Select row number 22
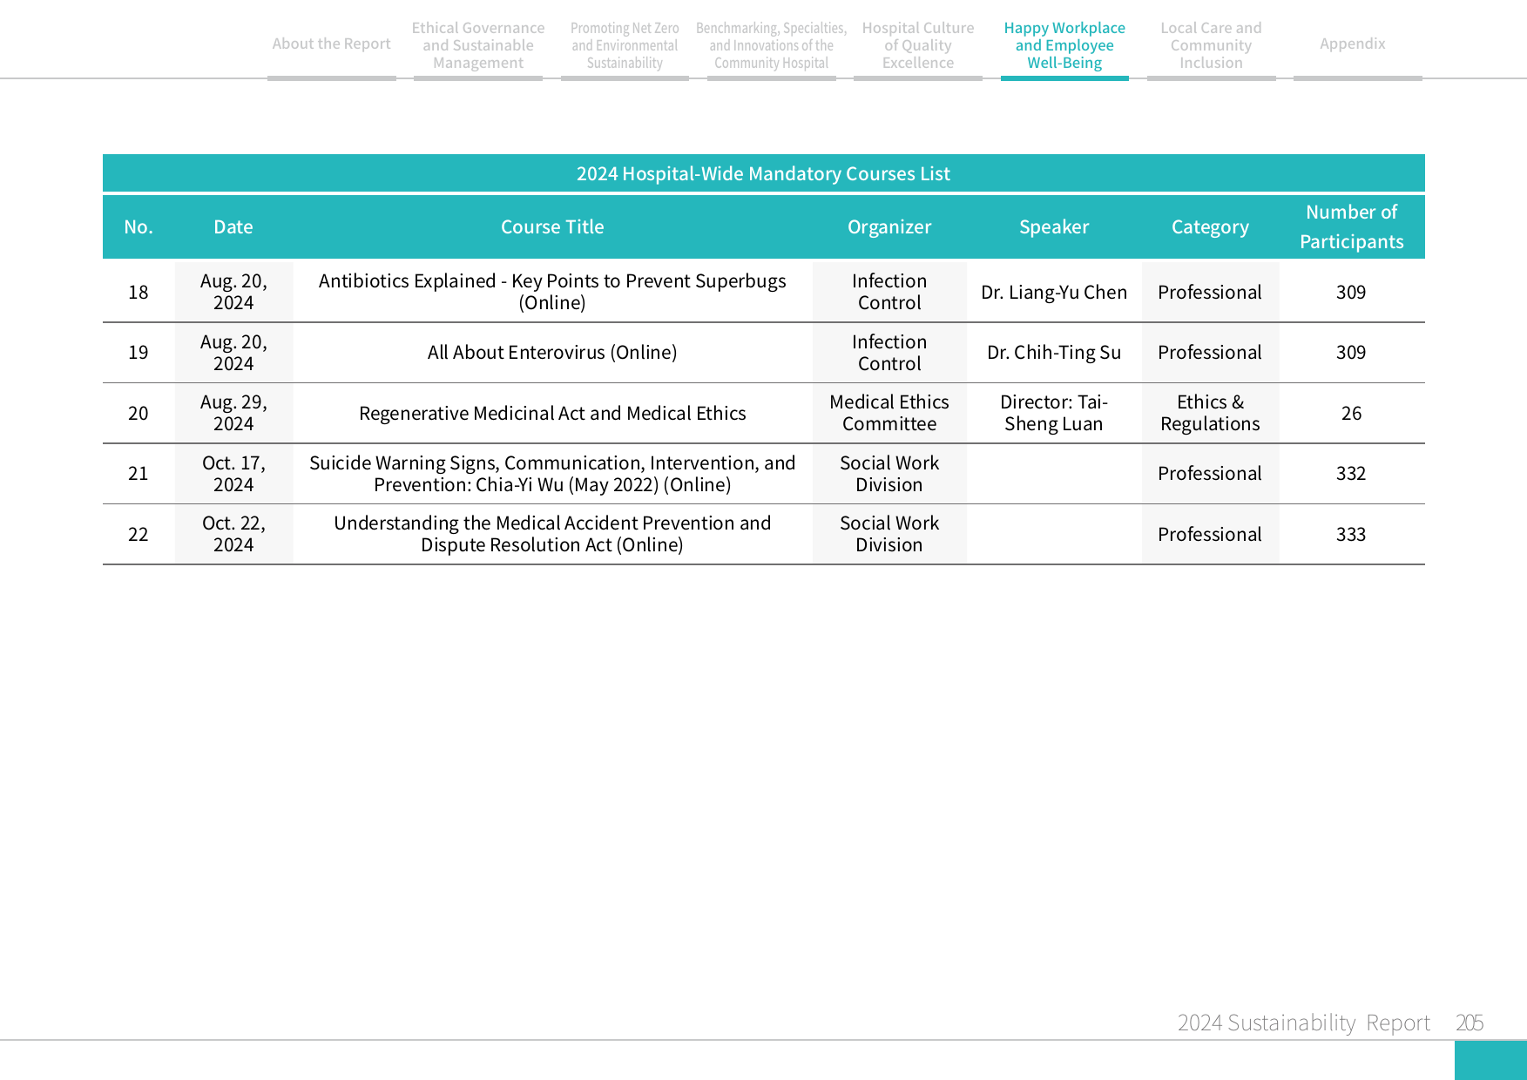 pos(139,535)
